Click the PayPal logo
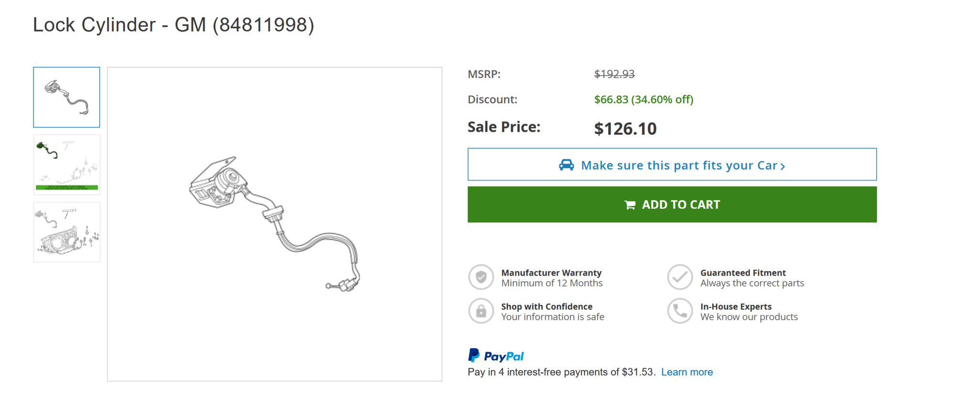The width and height of the screenshot is (953, 417). (496, 356)
